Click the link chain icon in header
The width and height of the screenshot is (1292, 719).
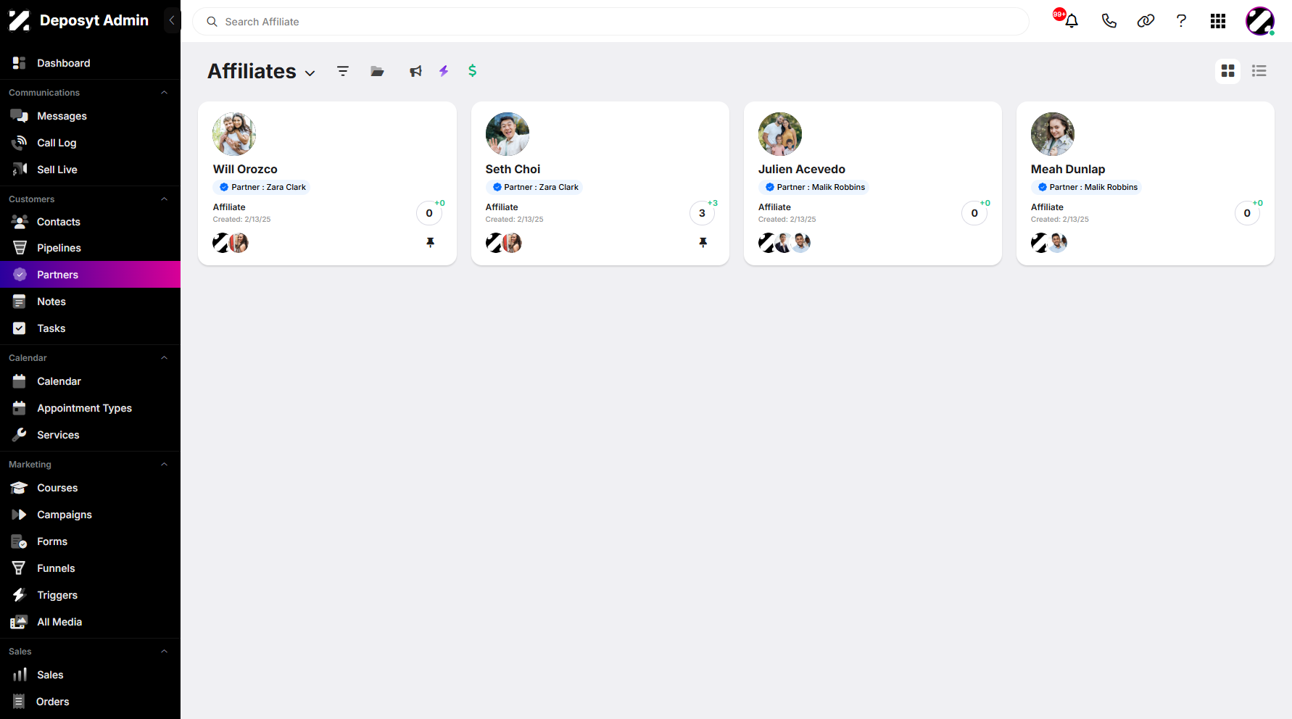pos(1146,21)
